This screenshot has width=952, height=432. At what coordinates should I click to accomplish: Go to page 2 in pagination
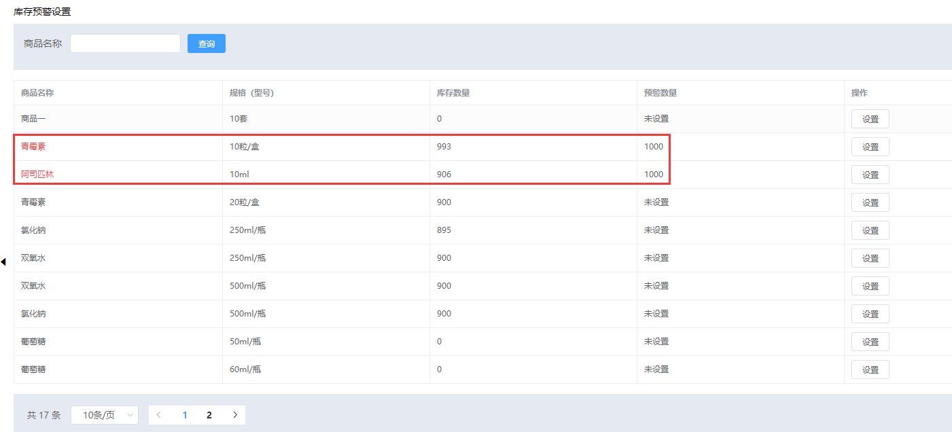tap(209, 415)
